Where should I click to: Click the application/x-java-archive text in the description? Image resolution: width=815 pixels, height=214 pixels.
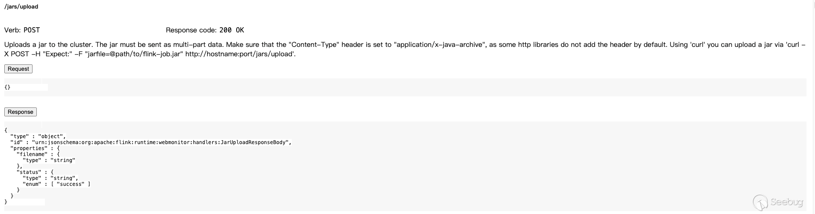[439, 45]
